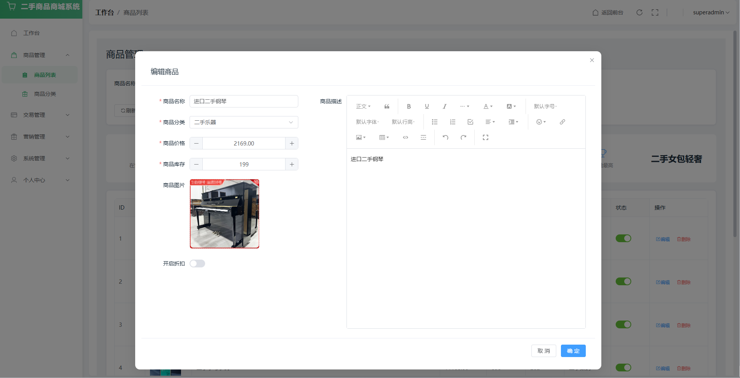Enable the 开启折扣 discount switch
This screenshot has height=378, width=740.
coord(197,264)
